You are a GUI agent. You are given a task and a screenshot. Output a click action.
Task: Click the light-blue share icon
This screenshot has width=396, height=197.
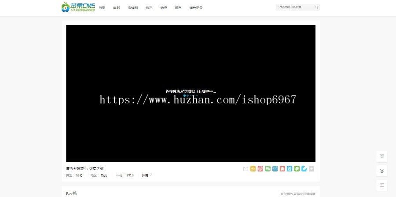pos(304,169)
